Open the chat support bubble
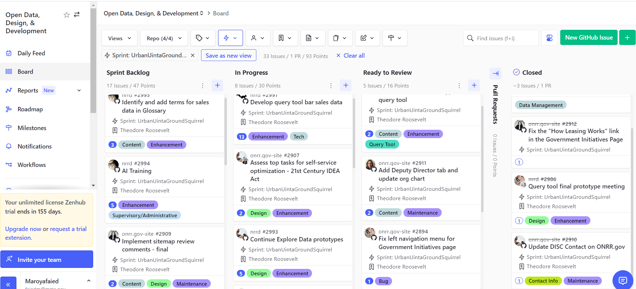This screenshot has width=636, height=289. point(622,280)
